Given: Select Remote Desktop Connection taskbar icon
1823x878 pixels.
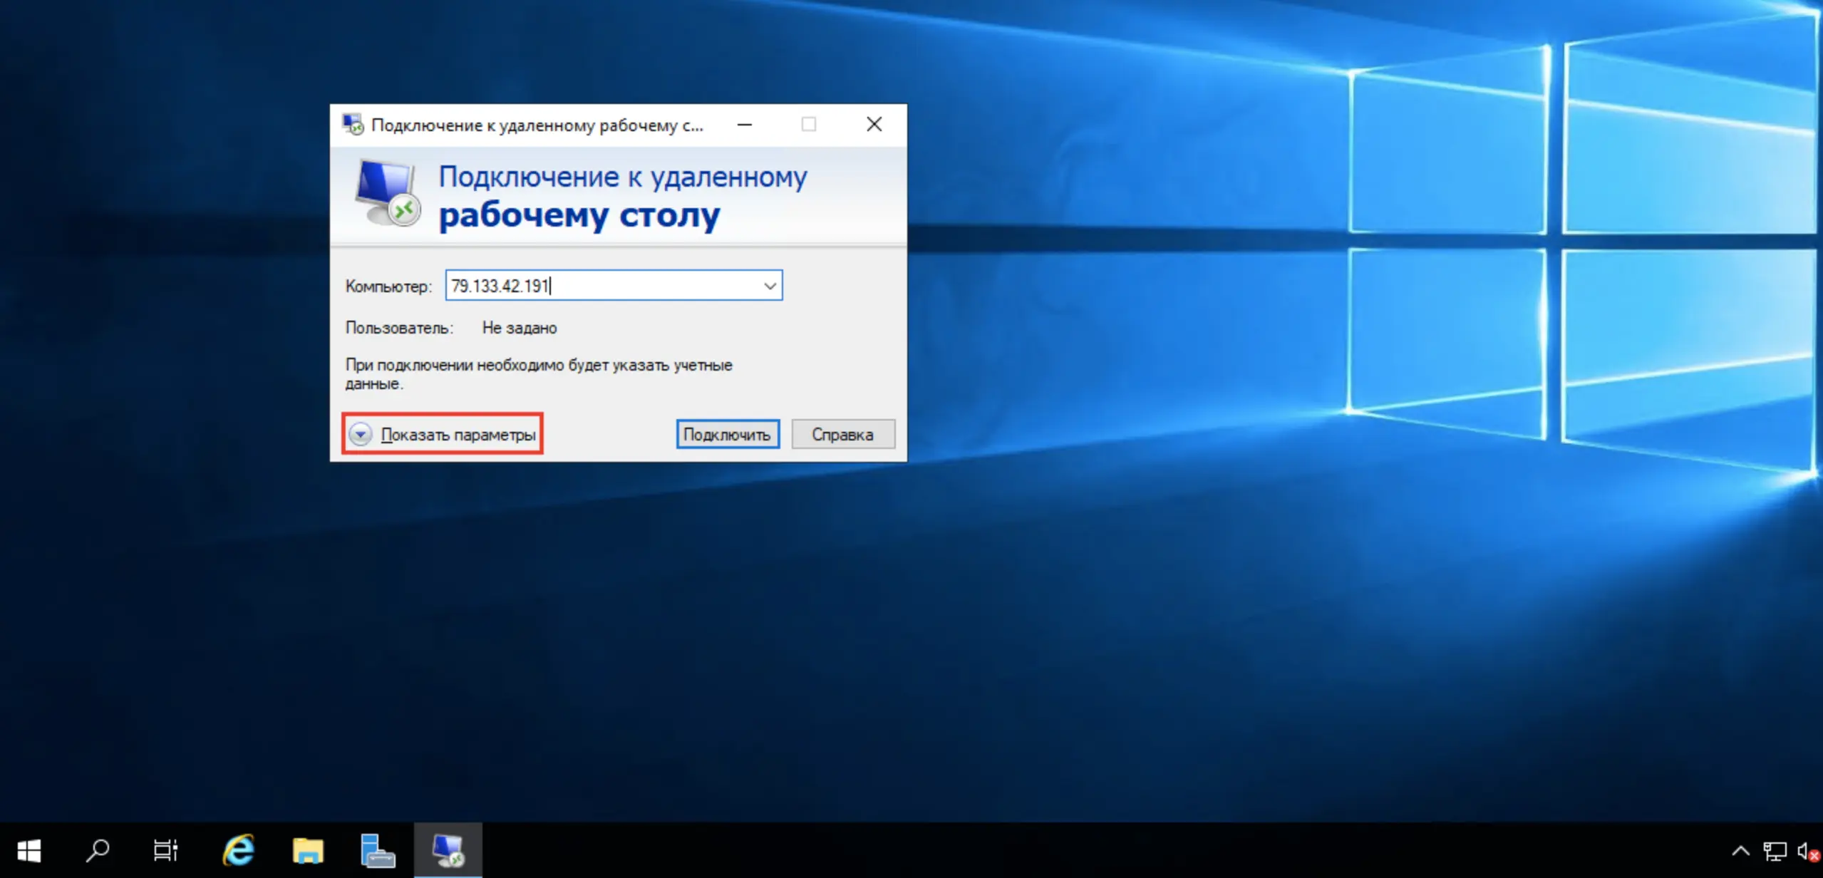Looking at the screenshot, I should (x=448, y=850).
